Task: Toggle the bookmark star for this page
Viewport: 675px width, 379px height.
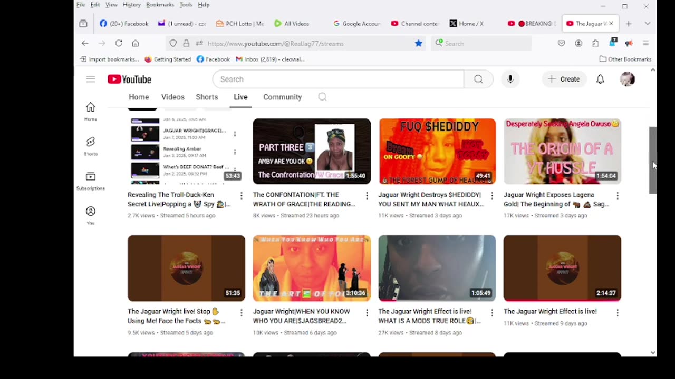Action: point(418,43)
